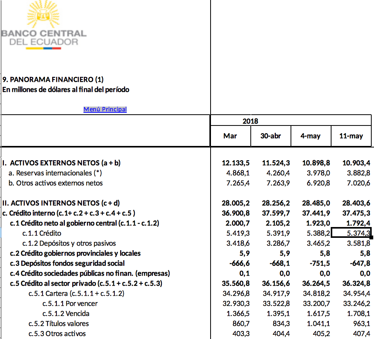Select the Mar column header cell
Viewport: 374px width, 339px height.
click(230, 136)
